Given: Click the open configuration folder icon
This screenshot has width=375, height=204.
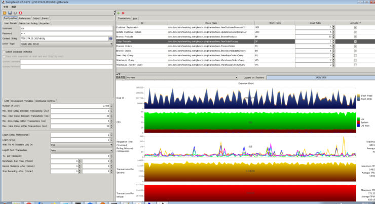Looking at the screenshot, I should 4,13.
